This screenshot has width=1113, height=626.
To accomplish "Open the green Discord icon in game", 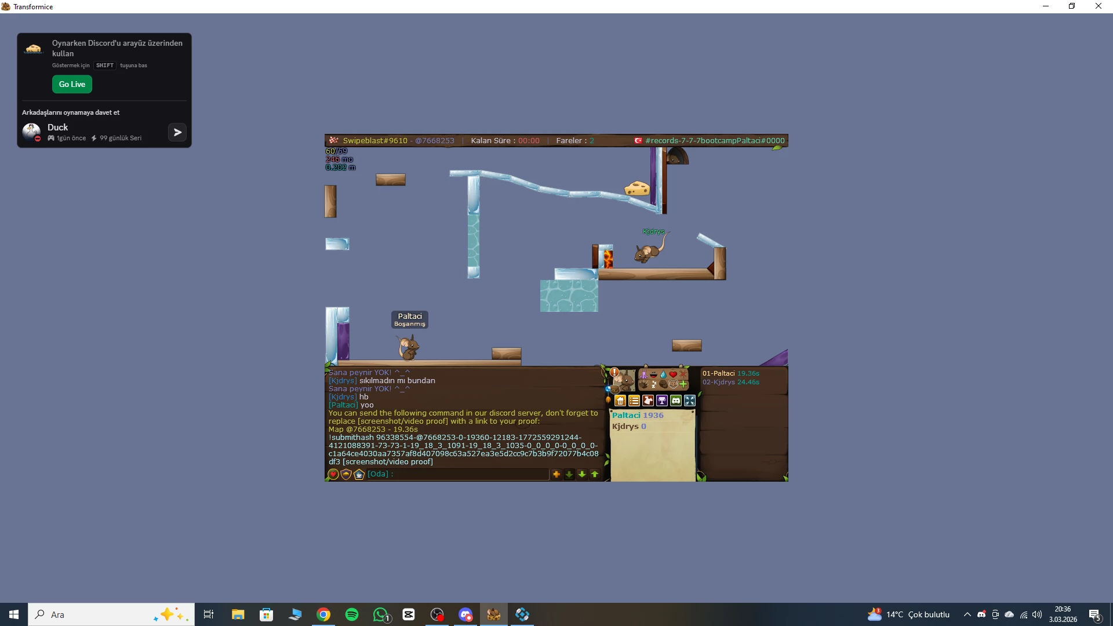I will (676, 401).
